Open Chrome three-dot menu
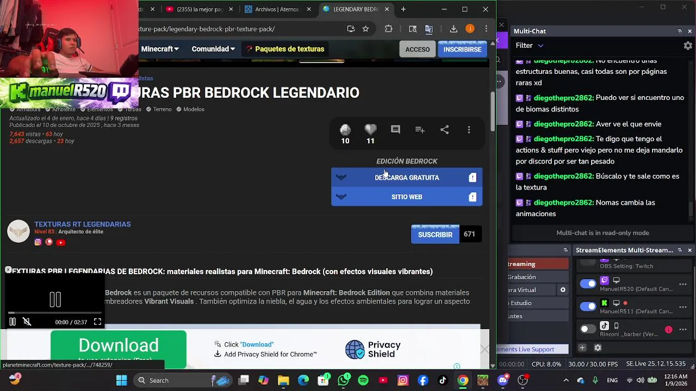696x391 pixels. pyautogui.click(x=486, y=29)
